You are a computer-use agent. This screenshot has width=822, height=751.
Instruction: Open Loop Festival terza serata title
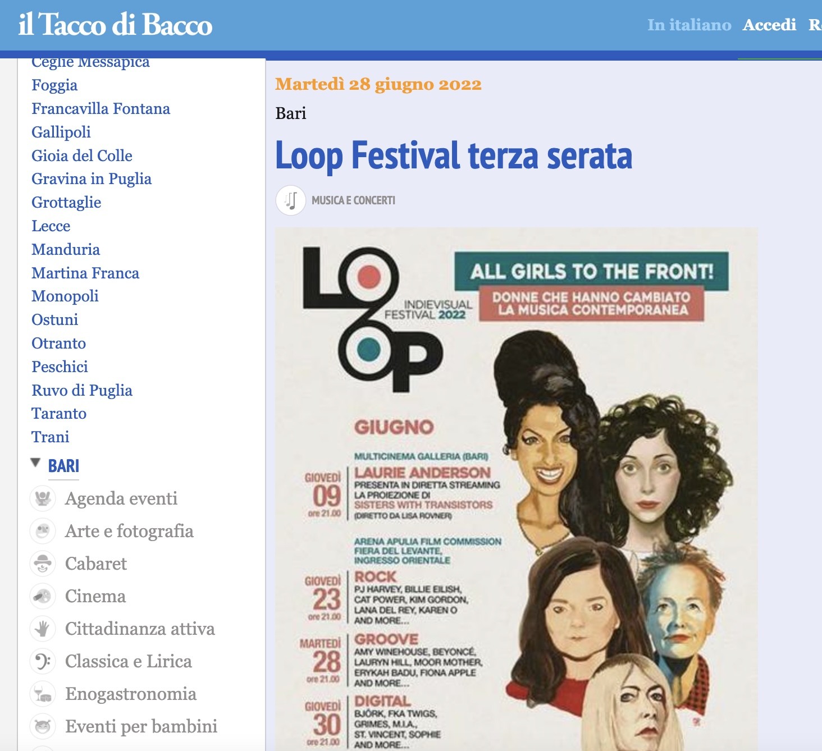[454, 155]
